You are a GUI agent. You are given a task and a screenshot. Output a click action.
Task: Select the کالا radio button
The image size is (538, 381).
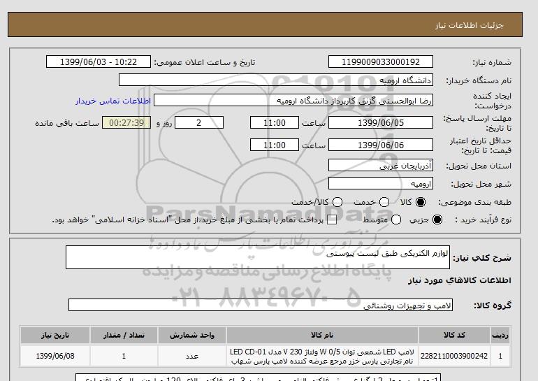[421, 202]
